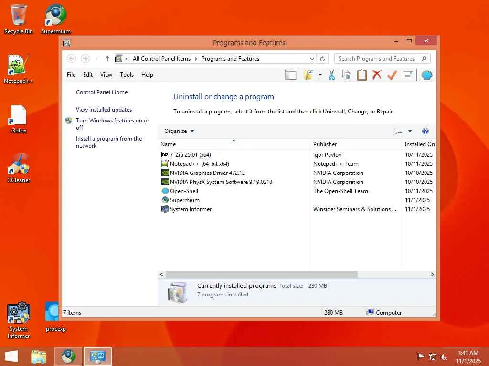Go up one level with up arrow

[x=107, y=59]
